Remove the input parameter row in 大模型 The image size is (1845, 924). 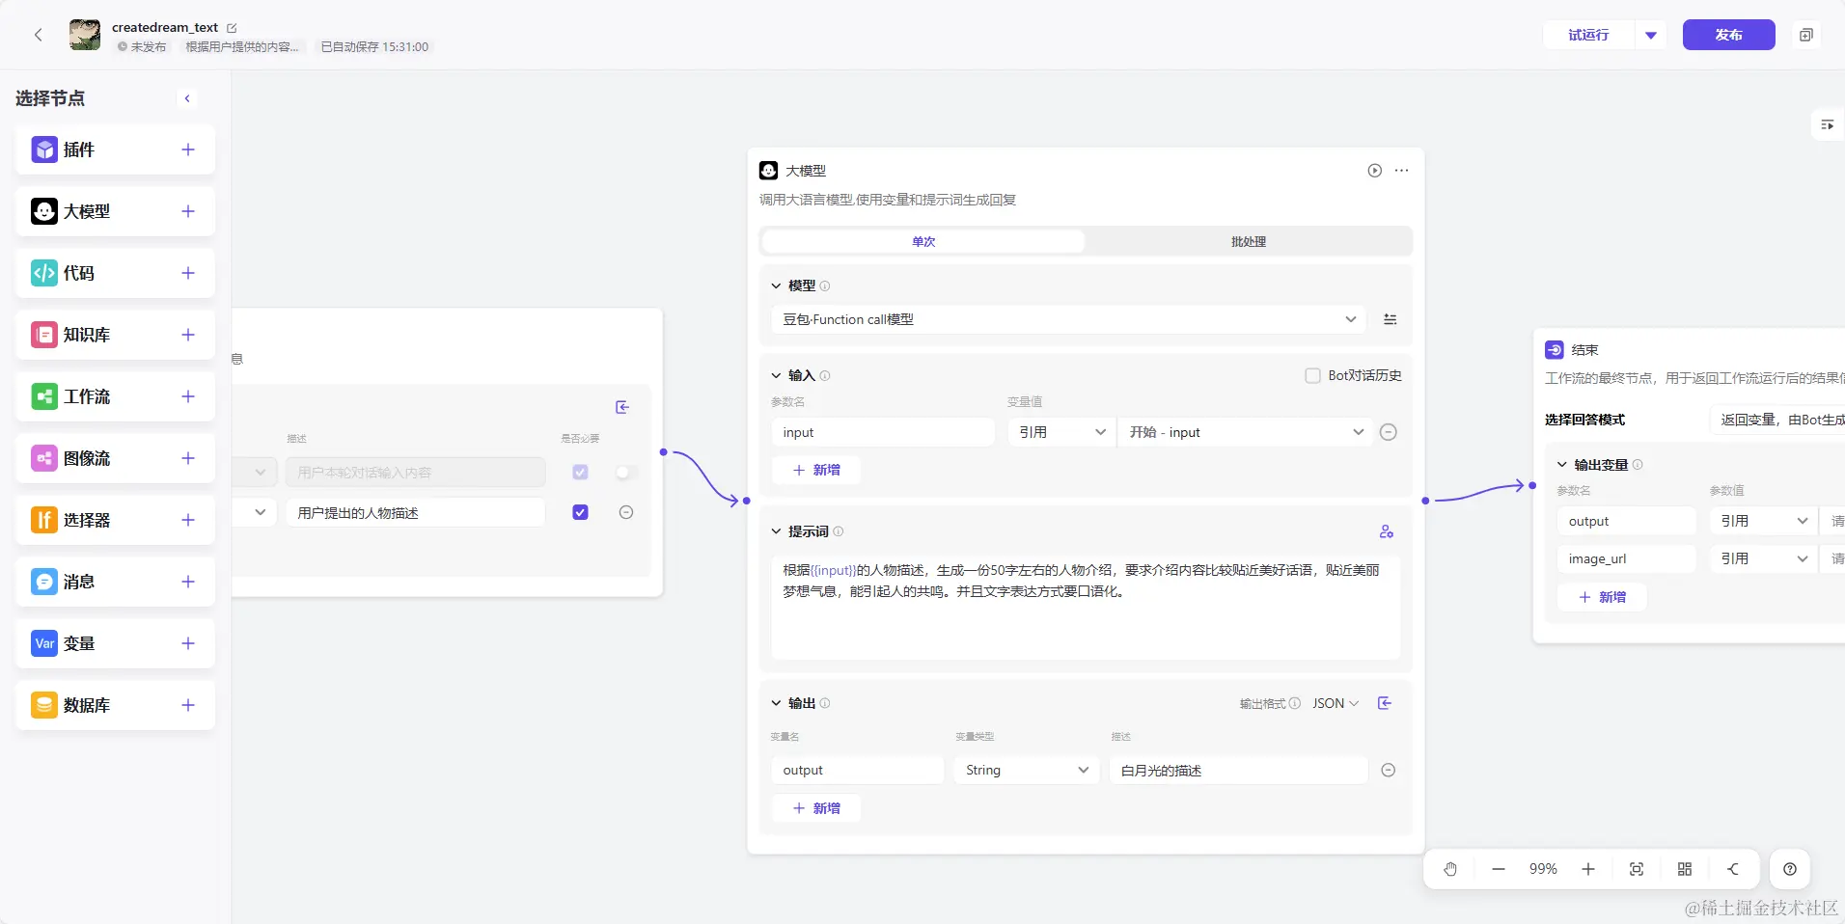[1389, 432]
